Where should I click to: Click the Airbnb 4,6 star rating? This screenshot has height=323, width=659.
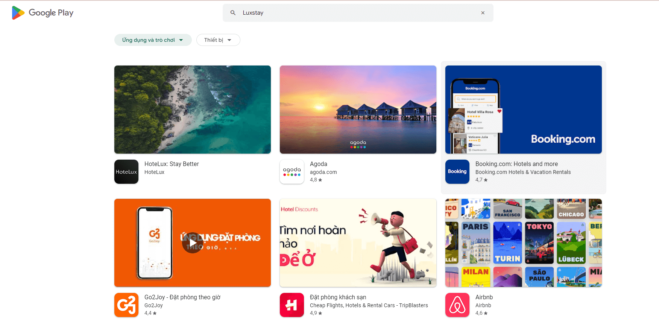(x=481, y=313)
